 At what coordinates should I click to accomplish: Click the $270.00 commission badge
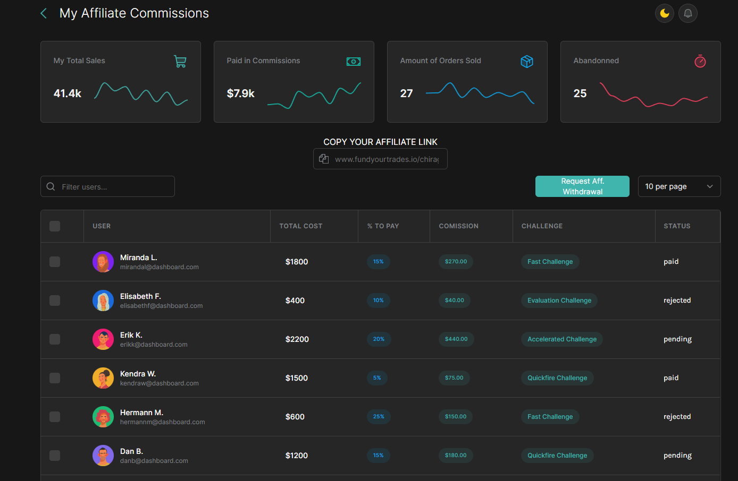(x=456, y=262)
